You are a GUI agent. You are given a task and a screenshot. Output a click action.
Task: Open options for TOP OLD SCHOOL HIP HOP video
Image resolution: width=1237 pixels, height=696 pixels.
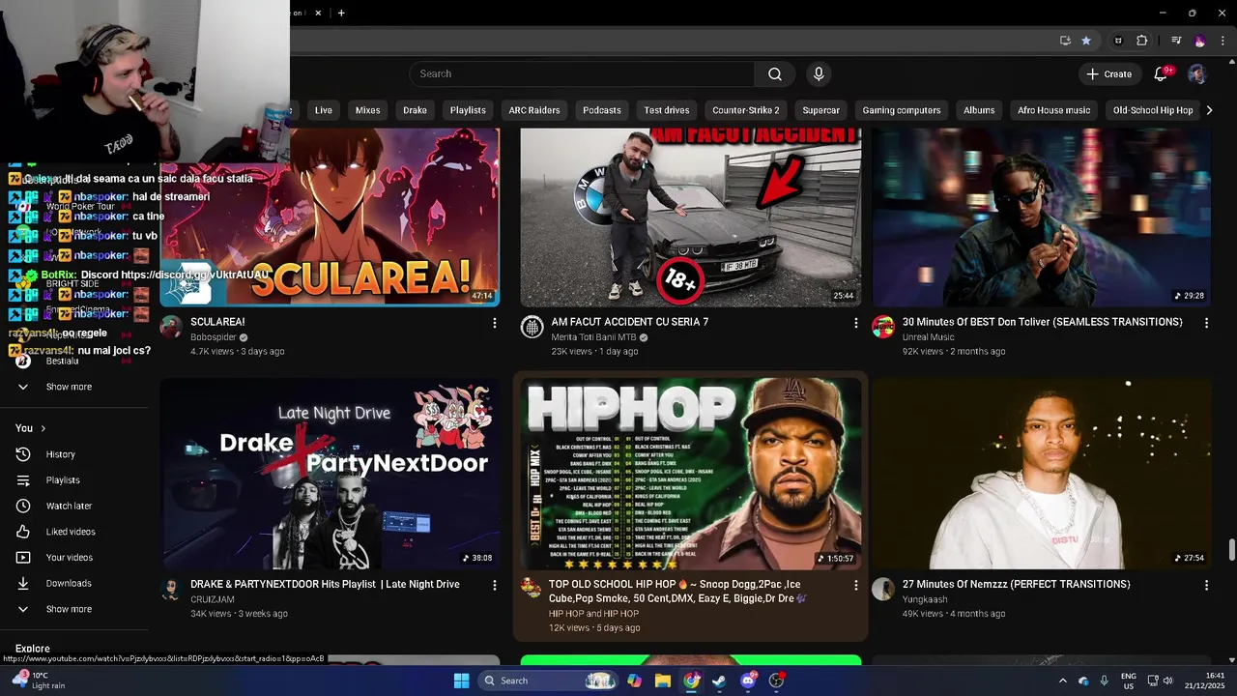855,585
